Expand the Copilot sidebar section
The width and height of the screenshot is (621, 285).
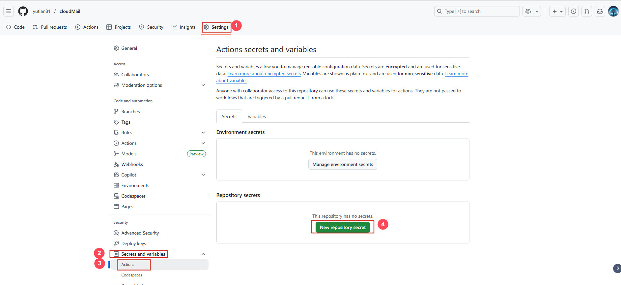click(x=203, y=175)
